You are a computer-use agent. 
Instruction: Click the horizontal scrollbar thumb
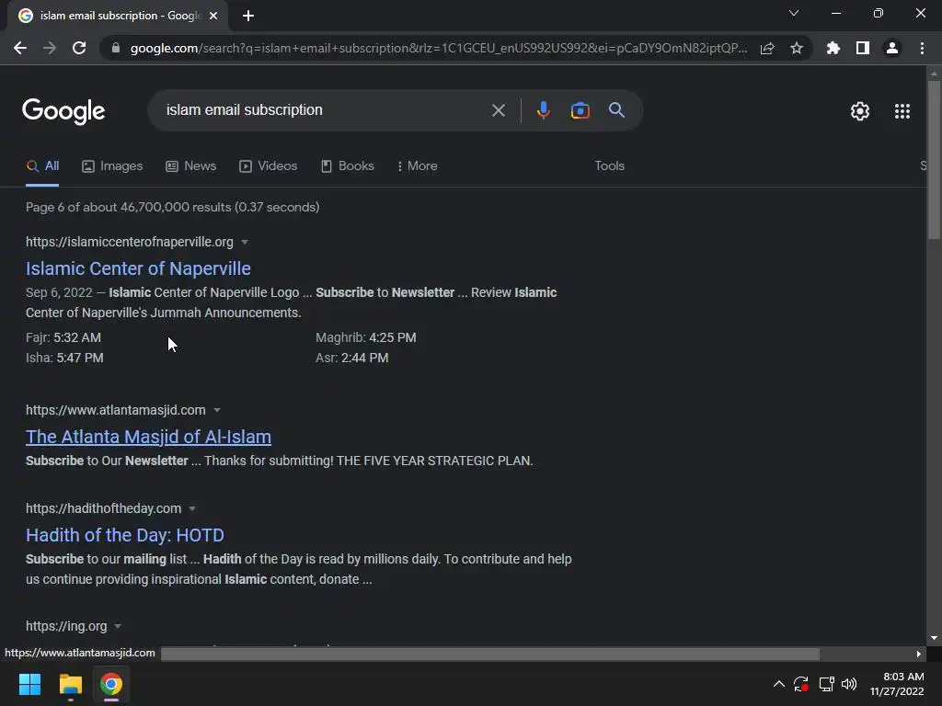point(490,654)
